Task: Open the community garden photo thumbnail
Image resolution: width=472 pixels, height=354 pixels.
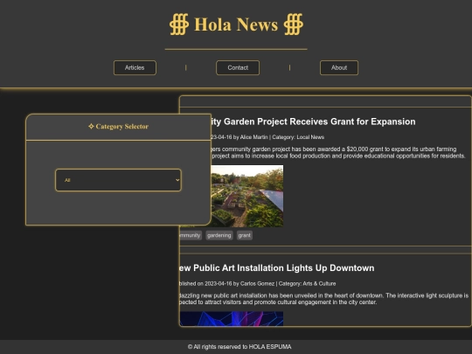Action: click(x=247, y=196)
